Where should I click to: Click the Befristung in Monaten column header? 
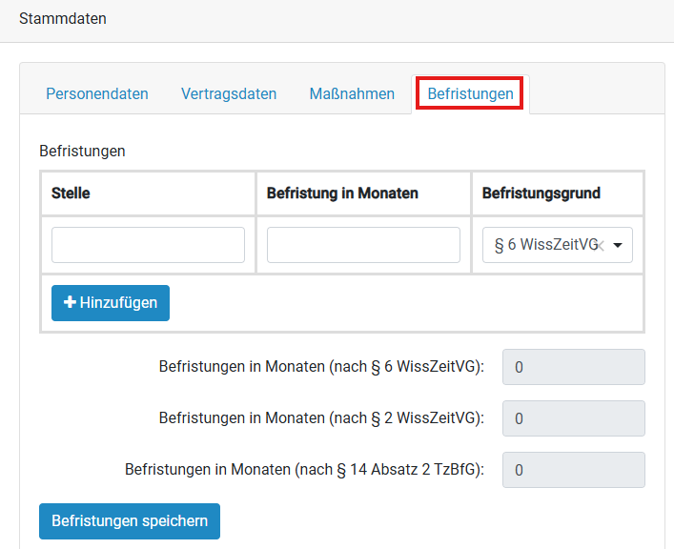tap(342, 193)
